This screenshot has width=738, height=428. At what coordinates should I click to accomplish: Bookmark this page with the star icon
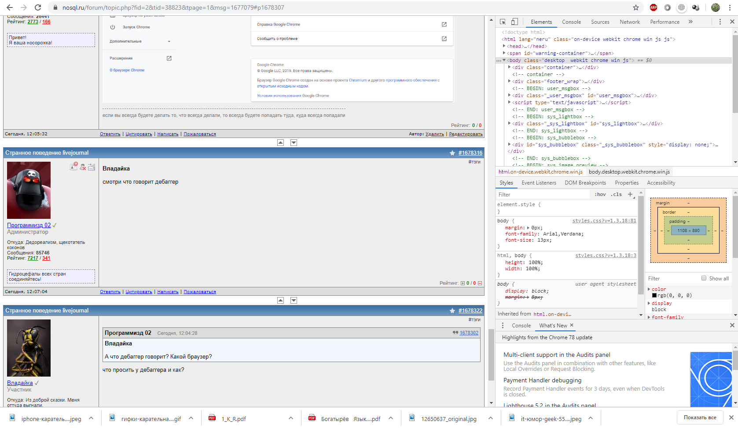click(636, 7)
